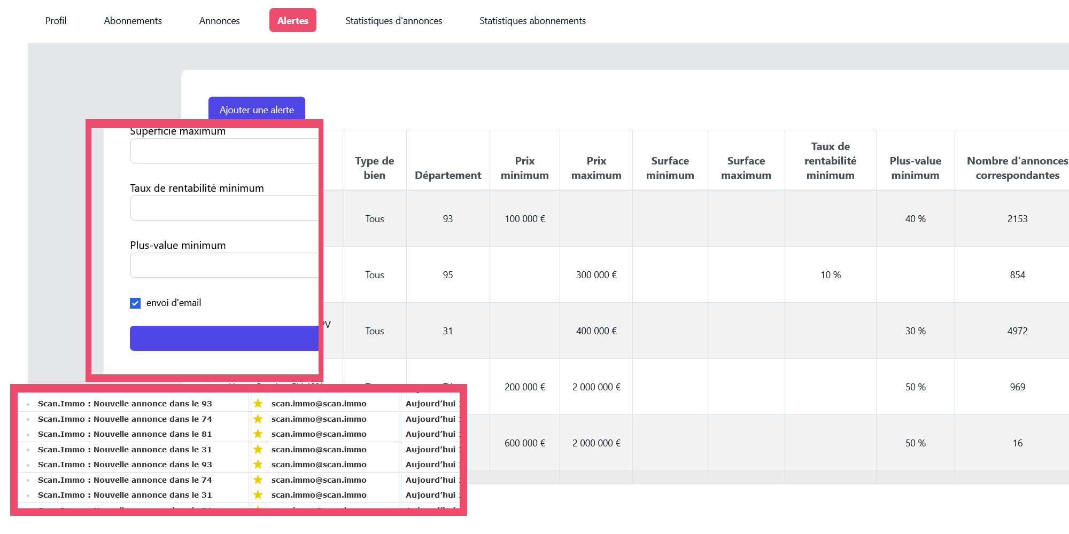The width and height of the screenshot is (1069, 534).
Task: Click the star on the first département 93 email
Action: coord(258,404)
